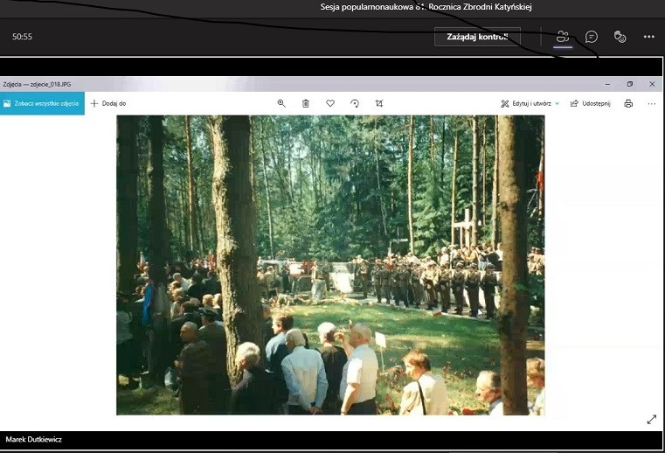Click Zobacz wszystkie zdjęcia button
The image size is (665, 453).
(x=42, y=103)
